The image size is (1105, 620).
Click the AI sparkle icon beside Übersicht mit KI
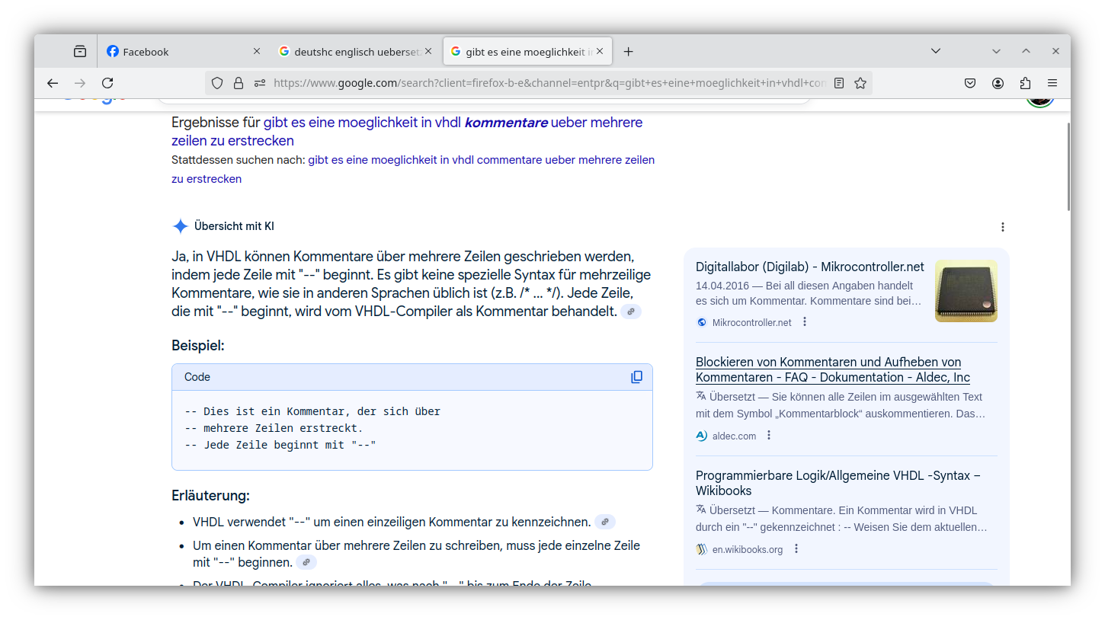point(180,225)
